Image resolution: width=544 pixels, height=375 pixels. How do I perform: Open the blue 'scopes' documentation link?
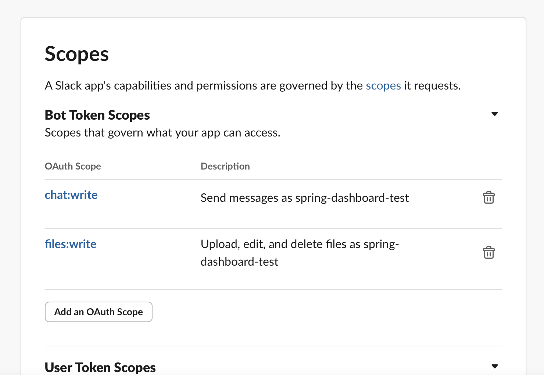(383, 85)
